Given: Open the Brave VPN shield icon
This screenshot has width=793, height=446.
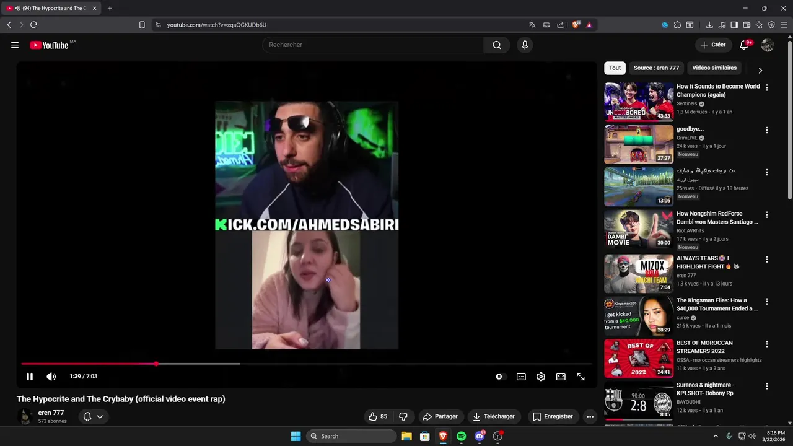Looking at the screenshot, I should 771,25.
